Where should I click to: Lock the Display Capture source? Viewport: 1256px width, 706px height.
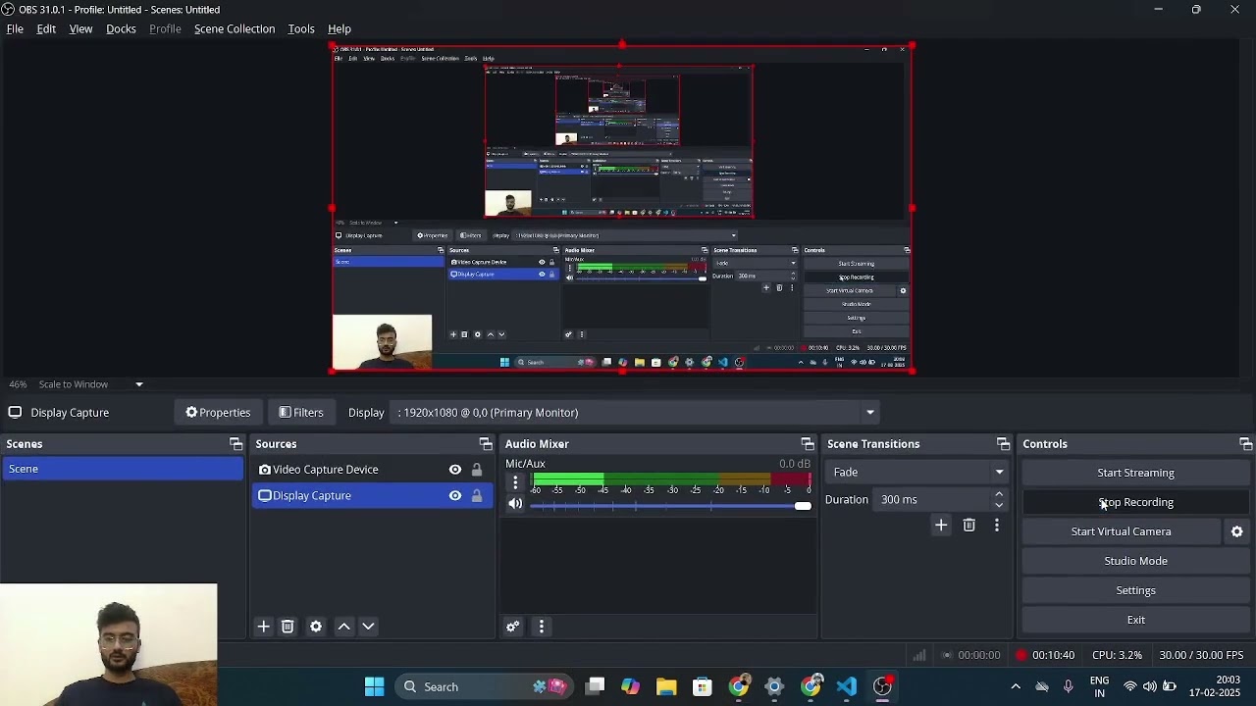(x=477, y=496)
